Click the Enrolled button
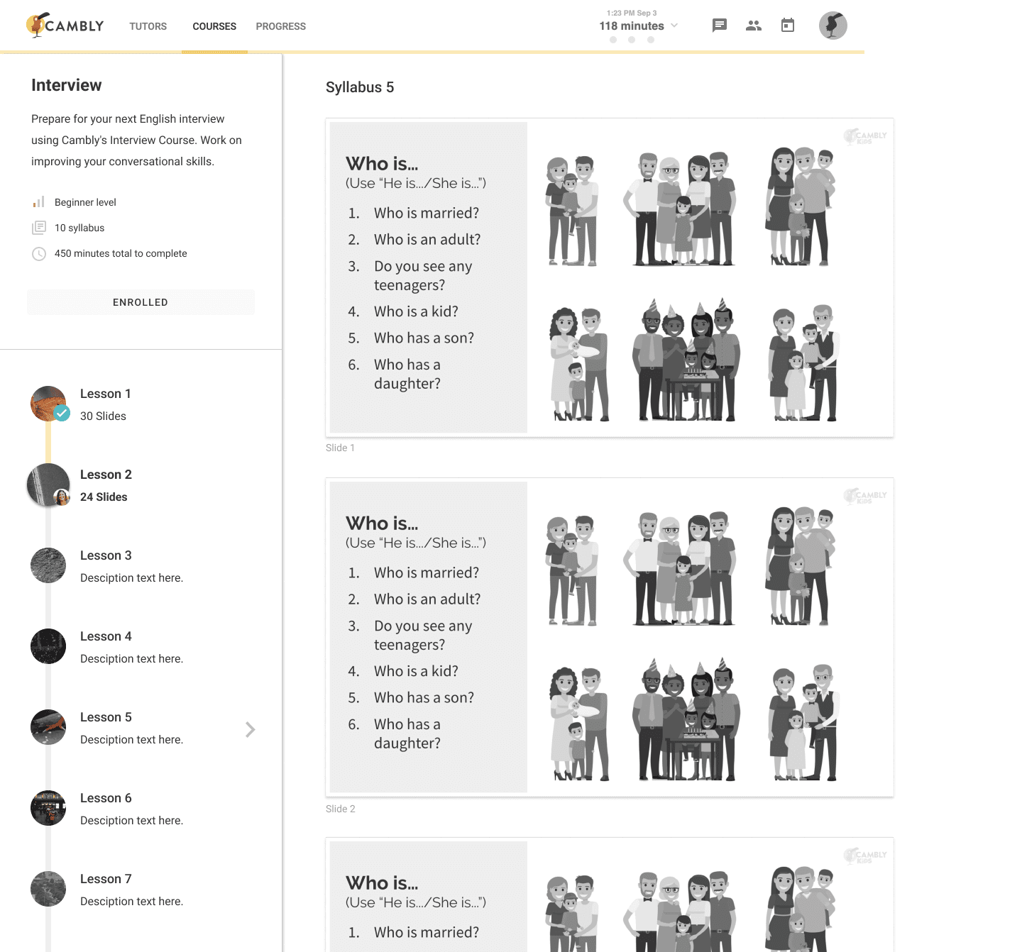 pyautogui.click(x=141, y=302)
